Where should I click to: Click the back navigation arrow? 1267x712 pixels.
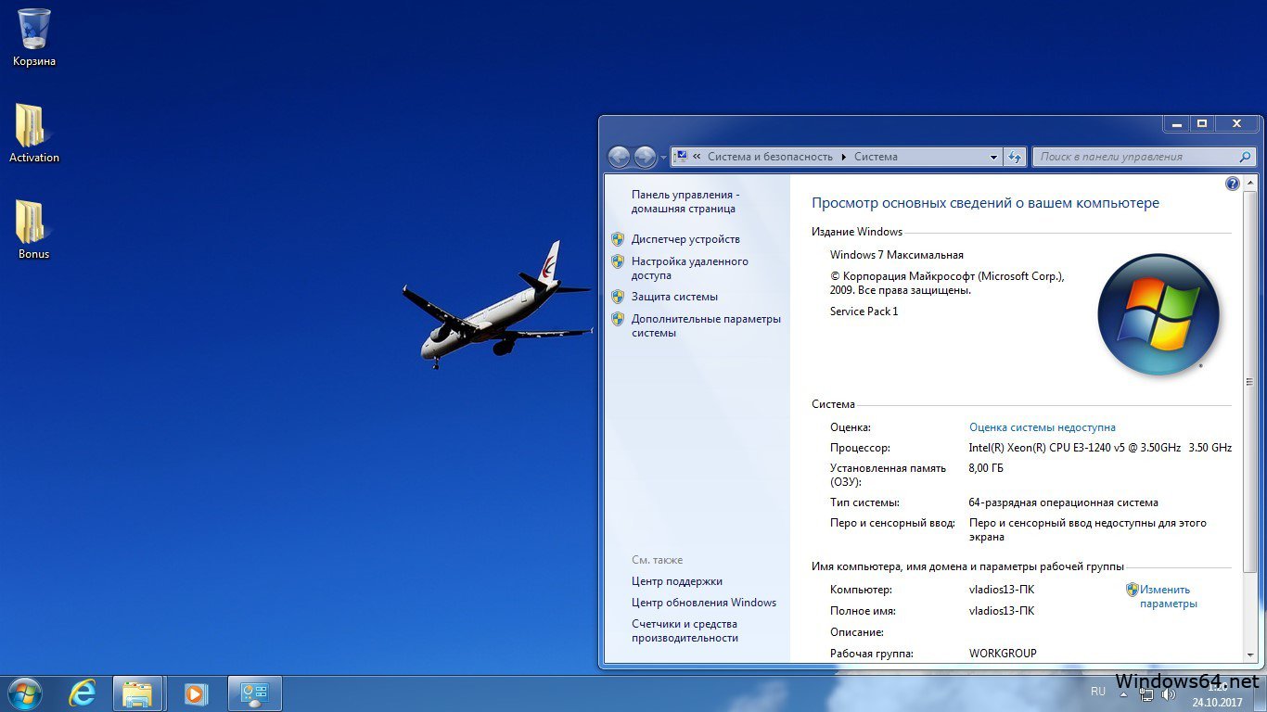coord(619,157)
